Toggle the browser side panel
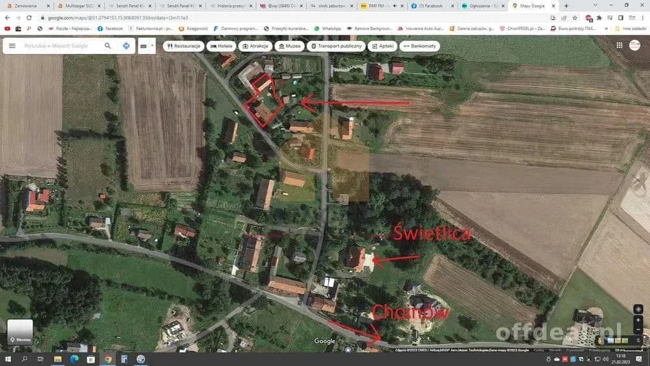The image size is (650, 366). tap(621, 18)
